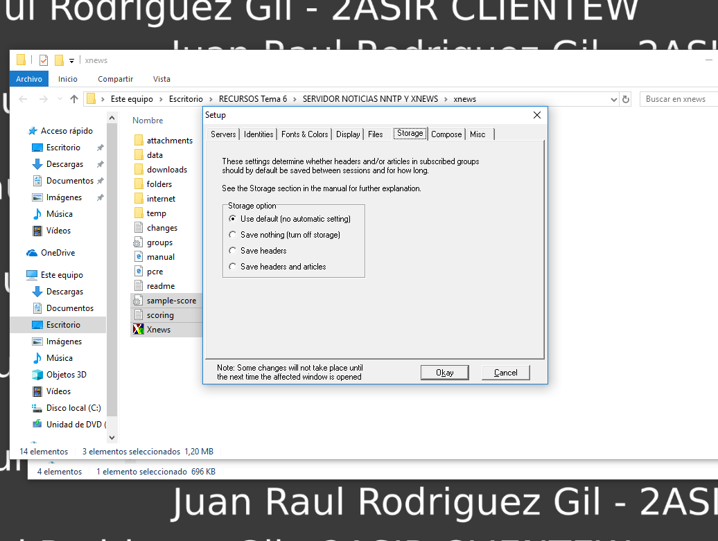The width and height of the screenshot is (718, 541).
Task: Refresh the xnews folder view
Action: (x=626, y=99)
